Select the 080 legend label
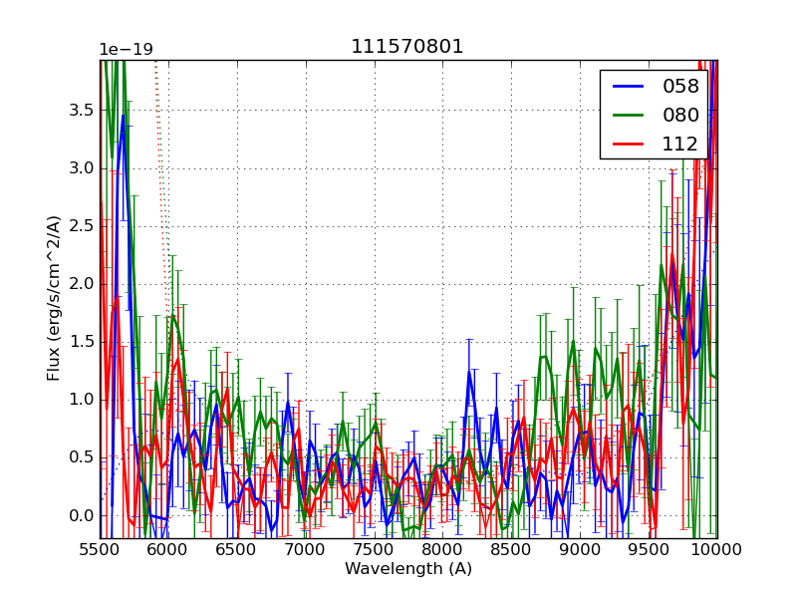The width and height of the screenshot is (797, 598). (x=680, y=115)
